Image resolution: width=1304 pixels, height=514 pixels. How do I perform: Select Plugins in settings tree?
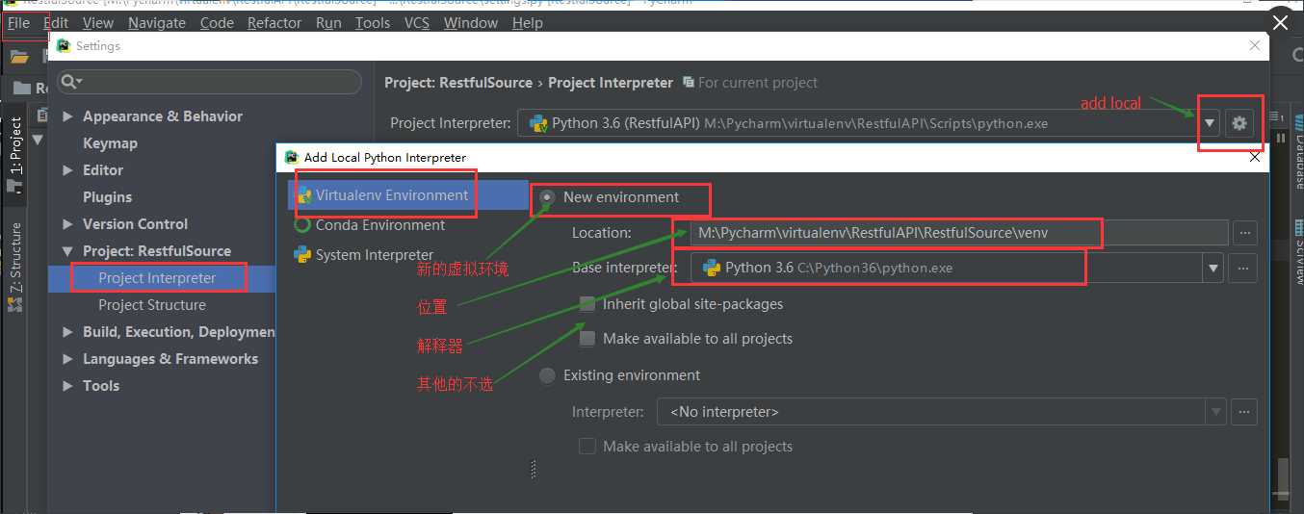coord(107,197)
